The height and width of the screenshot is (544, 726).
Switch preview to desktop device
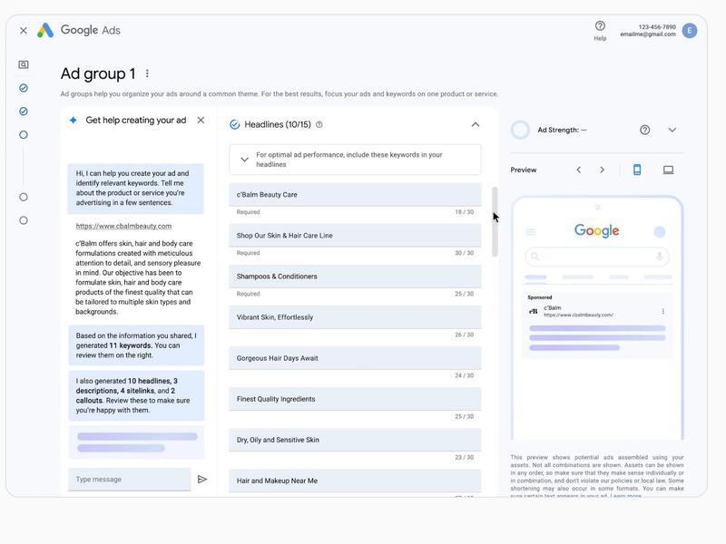tap(668, 170)
